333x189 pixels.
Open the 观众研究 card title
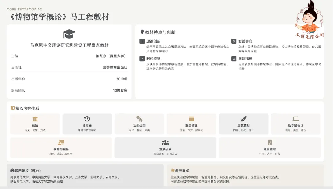coord(166,149)
